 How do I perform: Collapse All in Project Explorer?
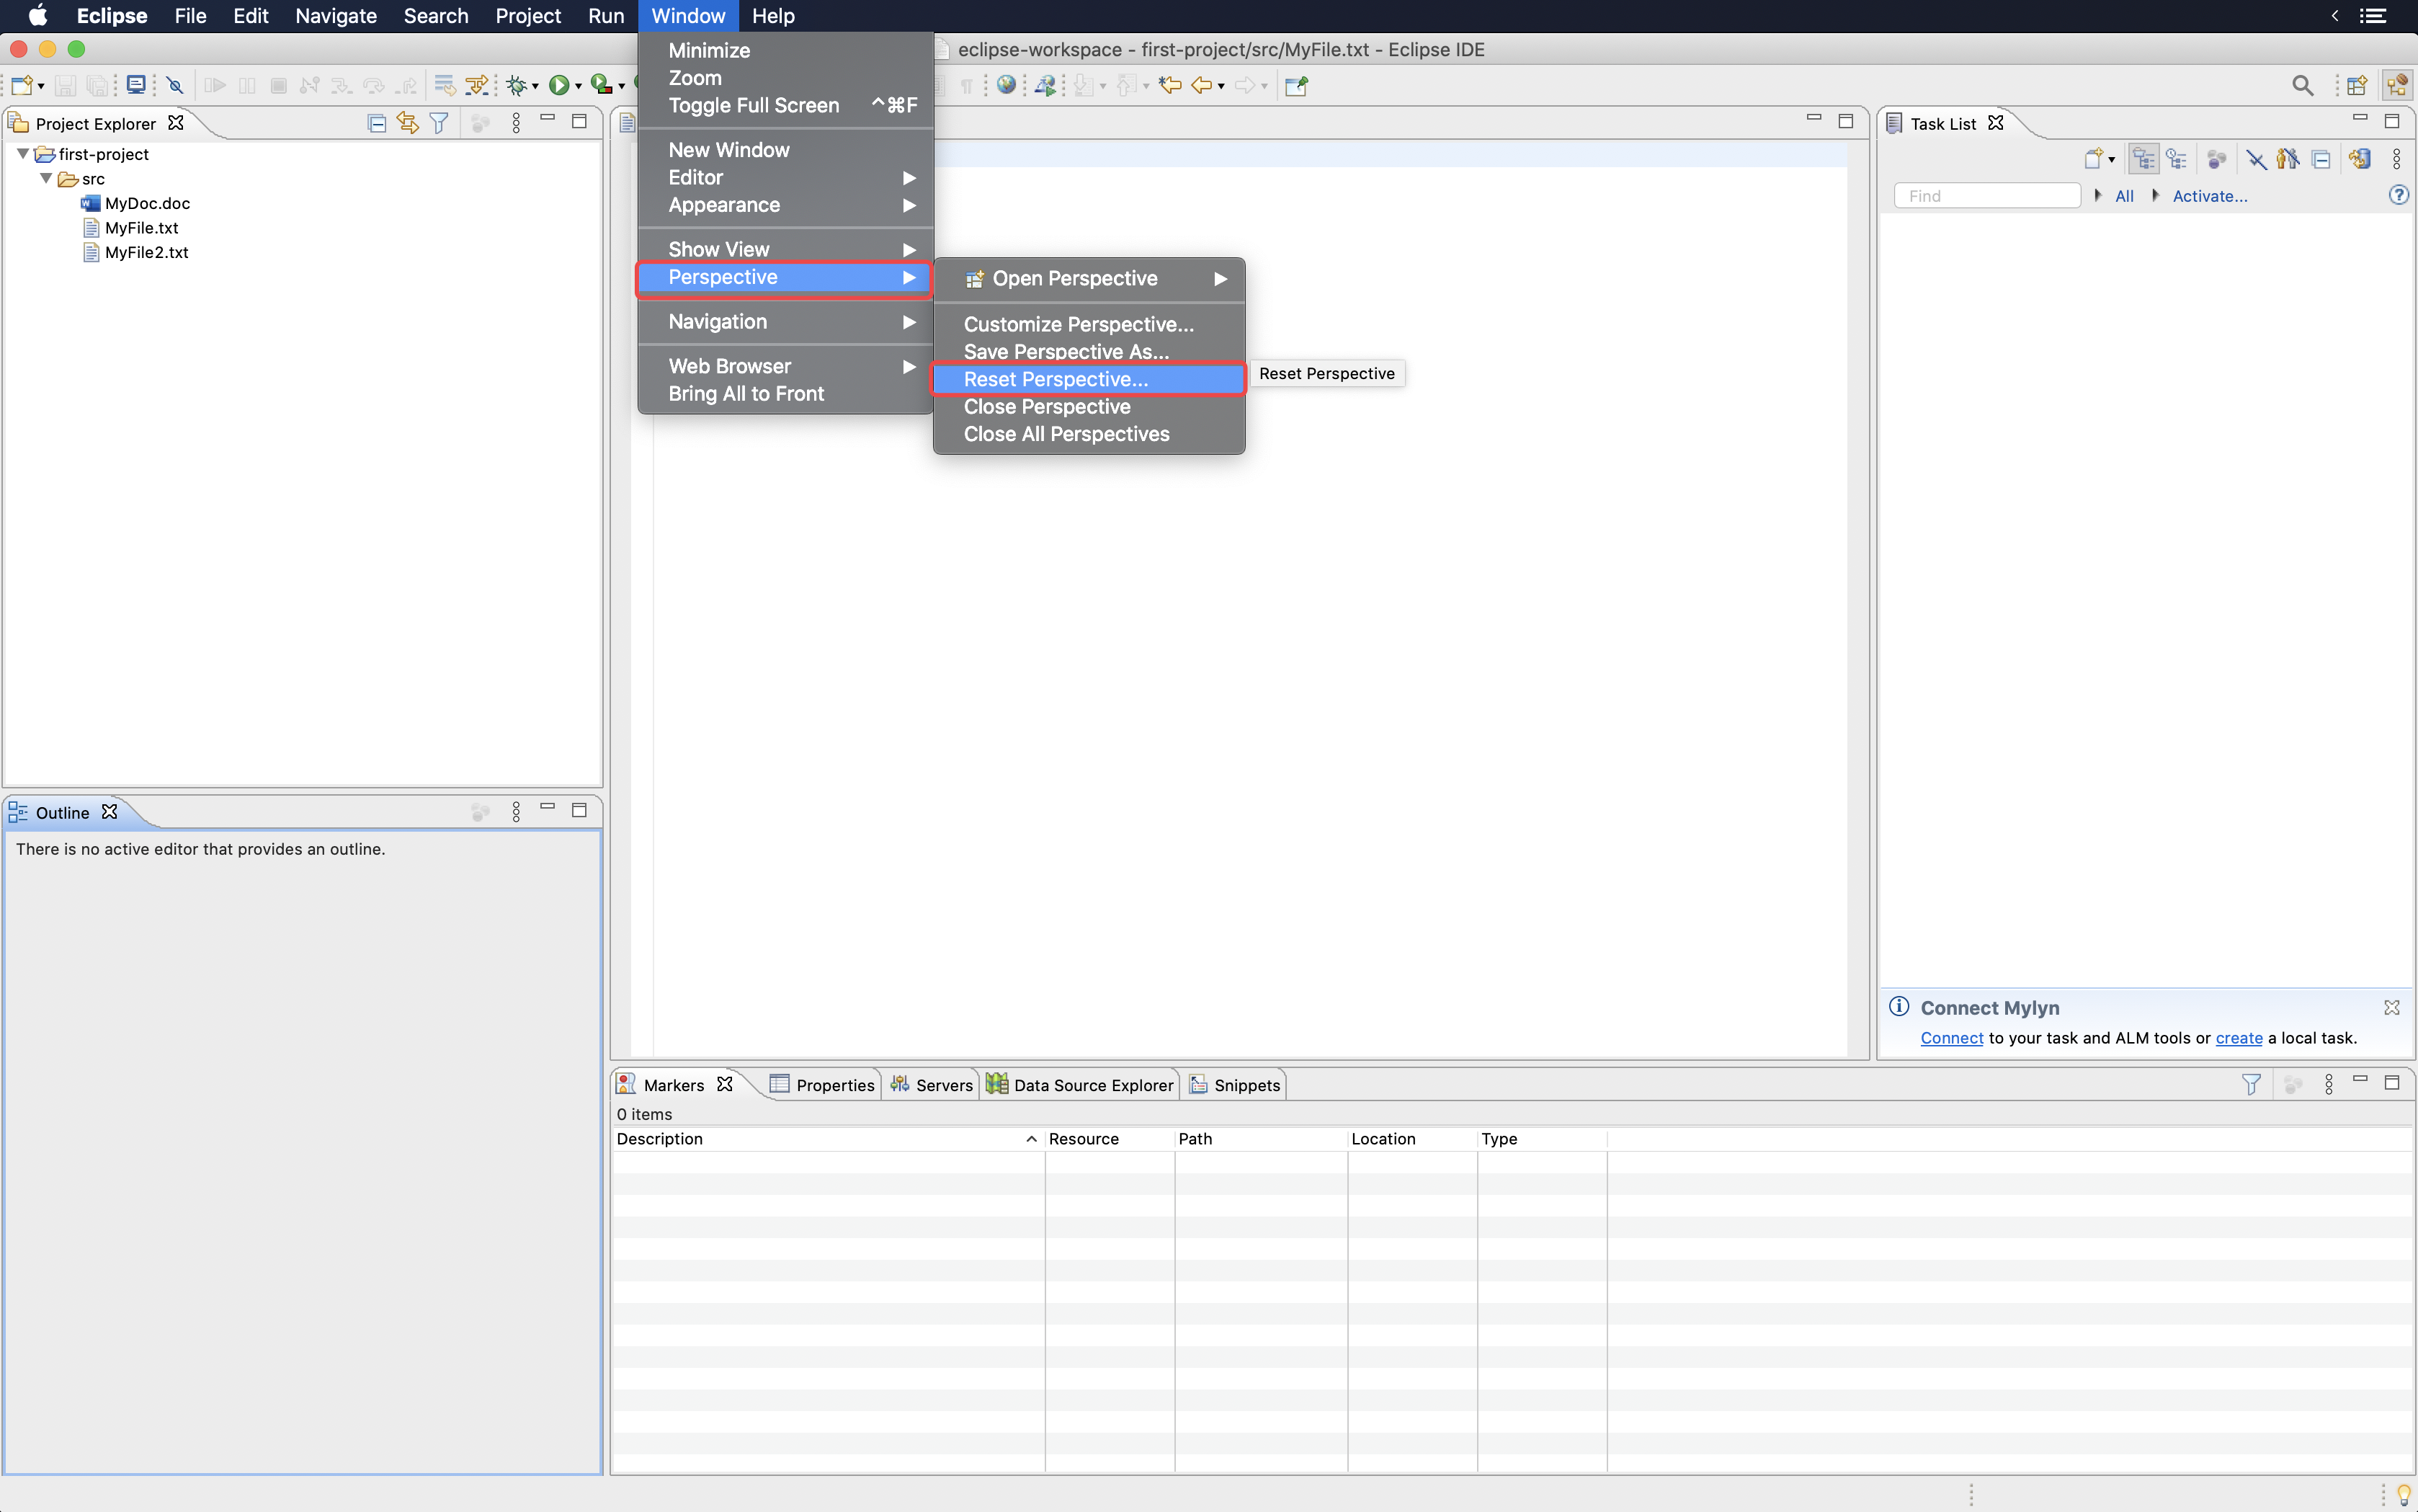377,123
